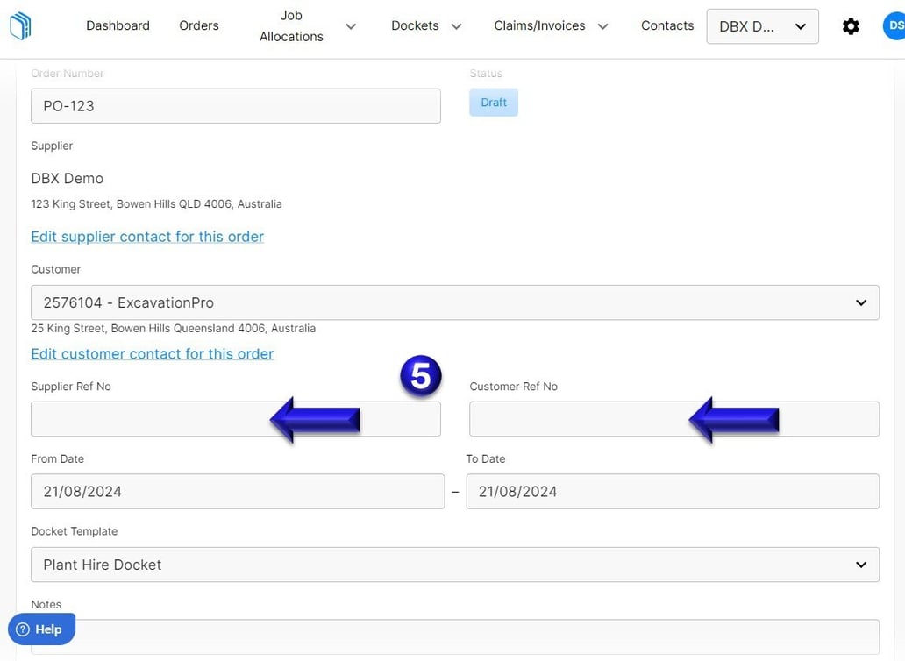Open the Customer dropdown showing ExcavationPro
905x661 pixels.
(x=454, y=302)
